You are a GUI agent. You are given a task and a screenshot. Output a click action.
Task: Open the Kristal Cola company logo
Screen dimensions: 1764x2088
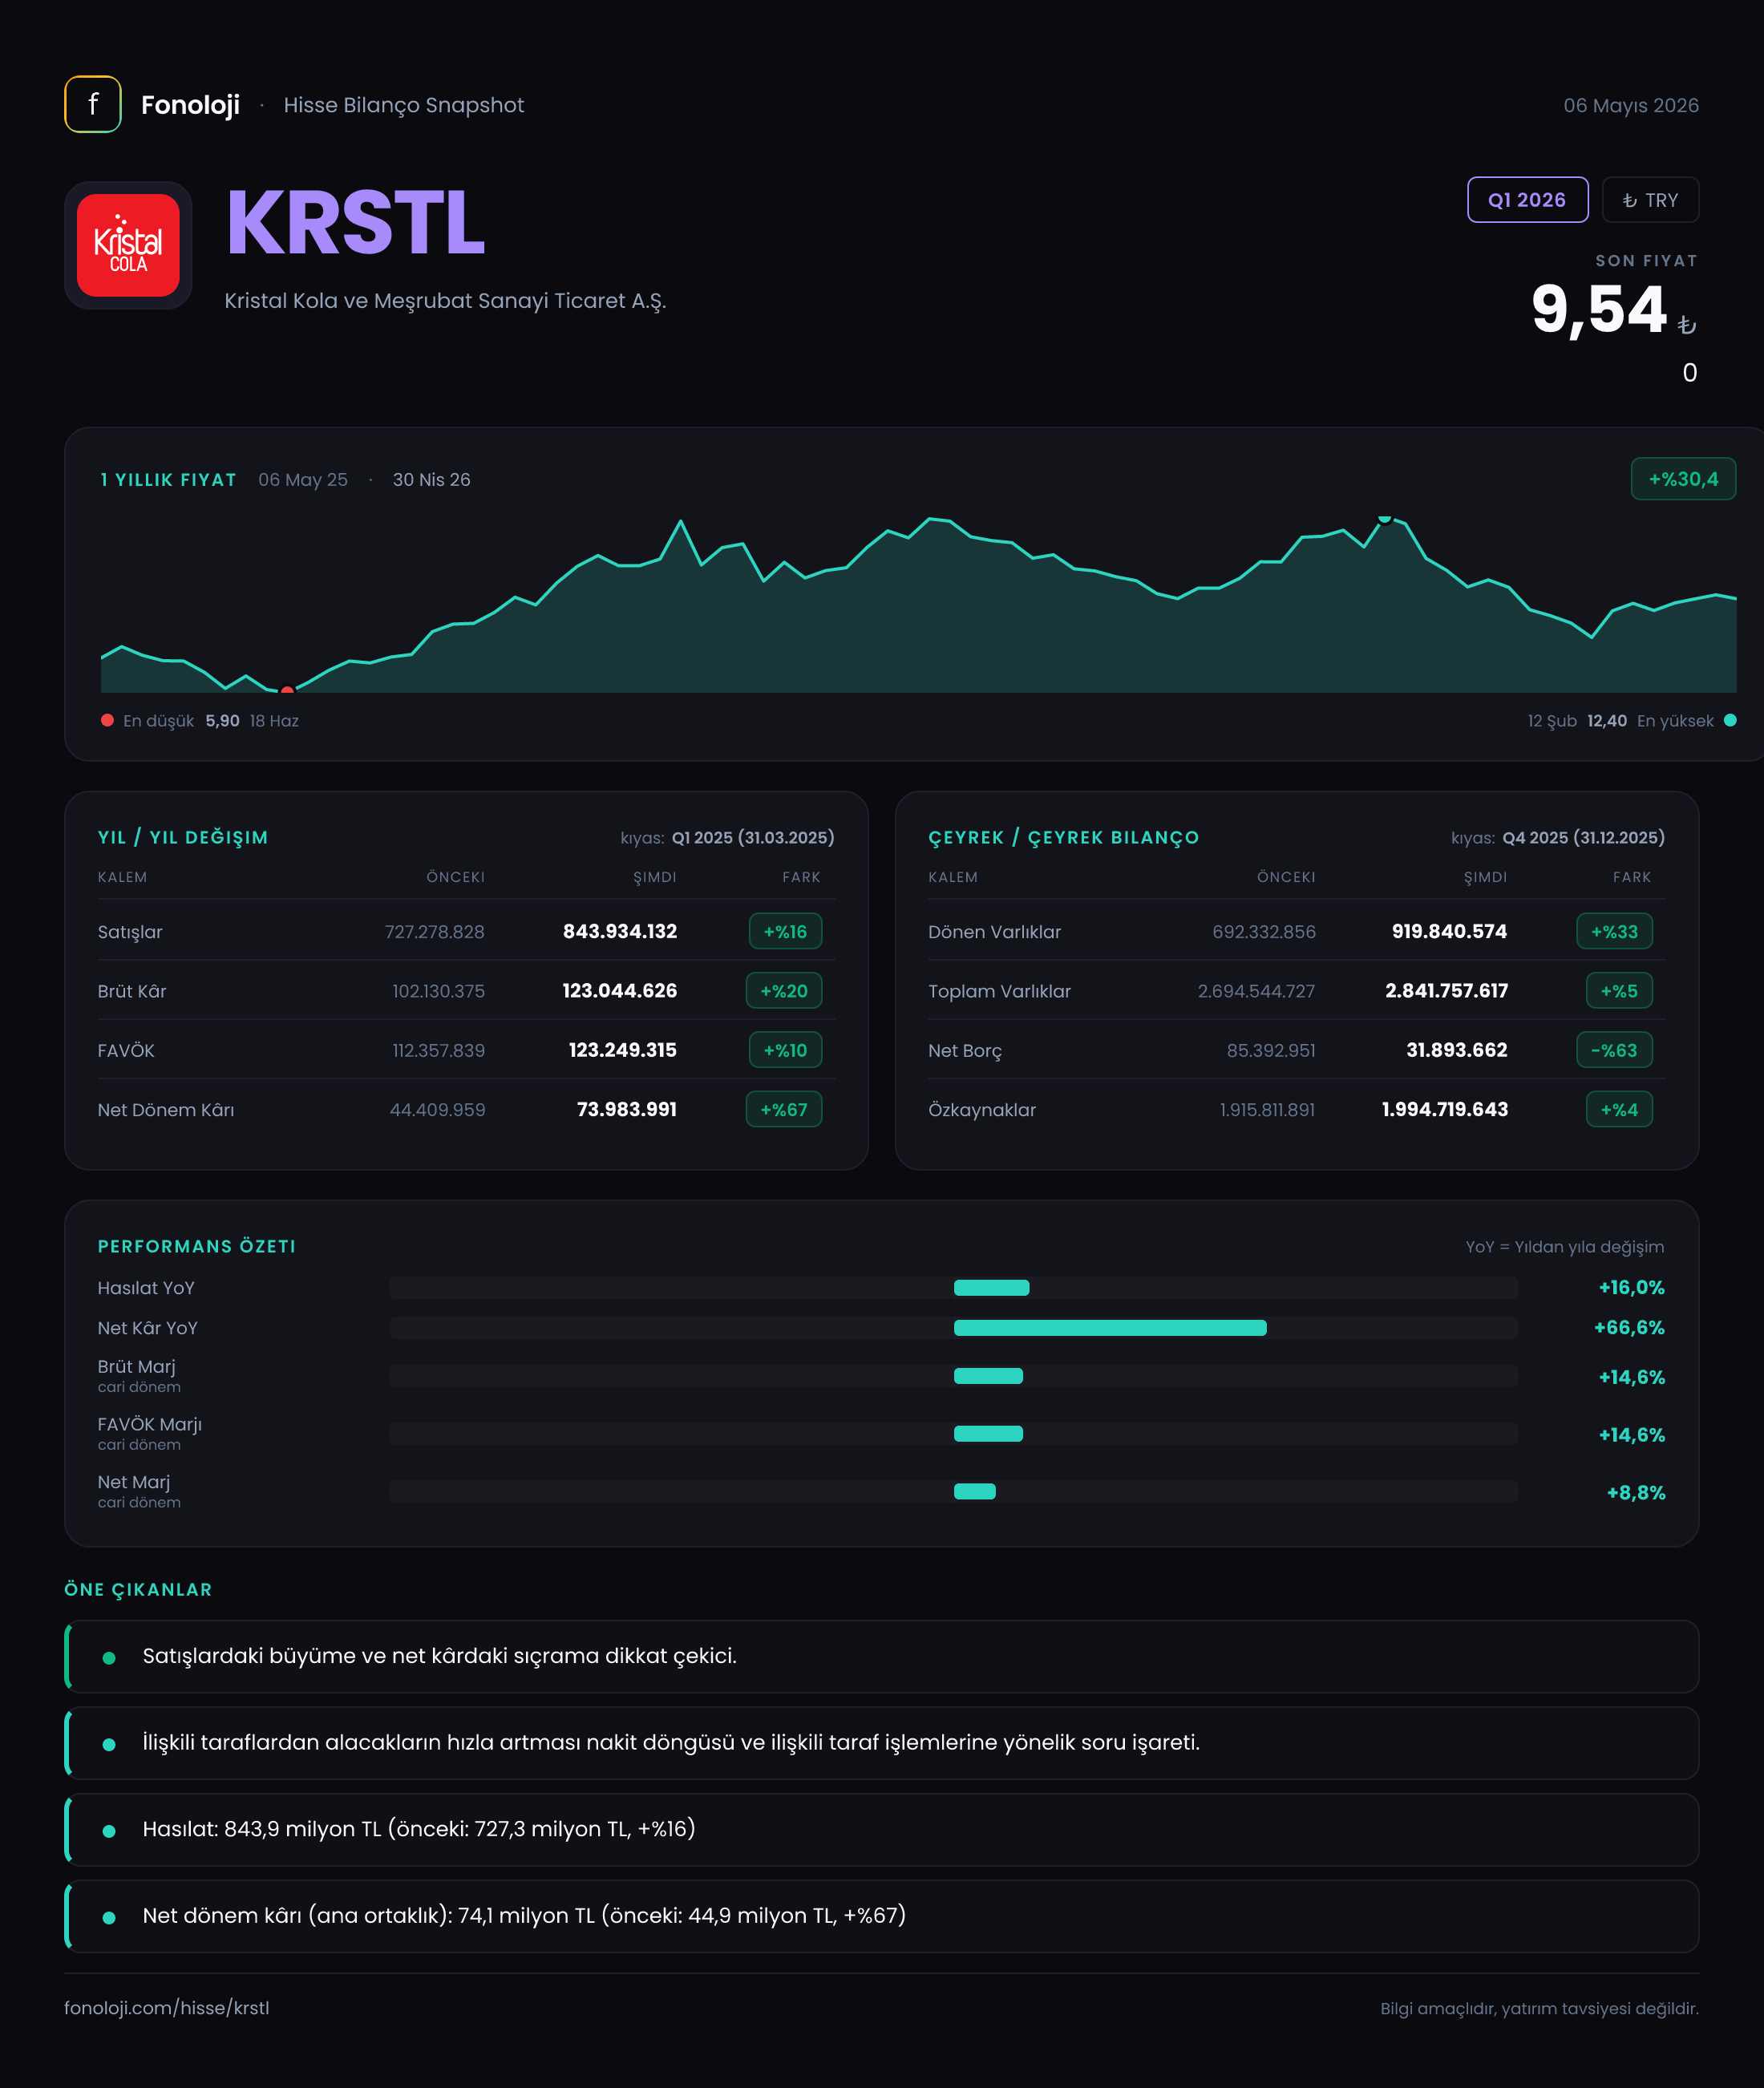pos(128,245)
